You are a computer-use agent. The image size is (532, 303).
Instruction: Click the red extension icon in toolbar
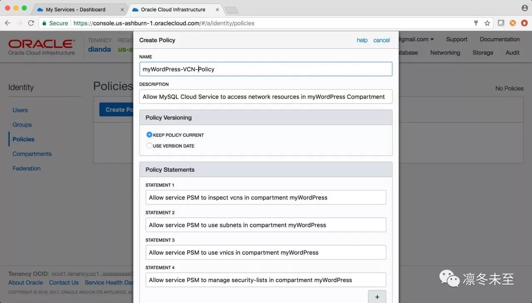point(525,23)
